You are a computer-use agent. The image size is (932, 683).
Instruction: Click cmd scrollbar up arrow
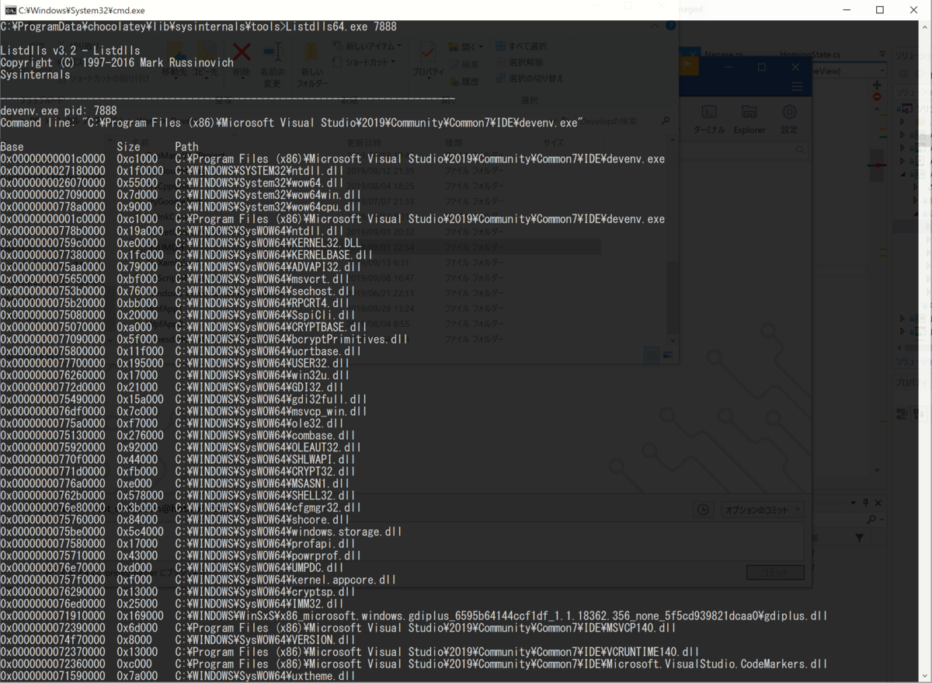pyautogui.click(x=925, y=27)
